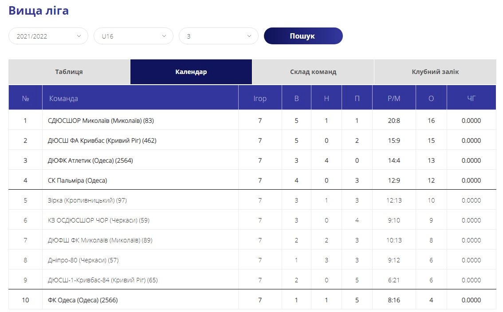Go to the Клубний залік tab
503x312 pixels.
(435, 72)
